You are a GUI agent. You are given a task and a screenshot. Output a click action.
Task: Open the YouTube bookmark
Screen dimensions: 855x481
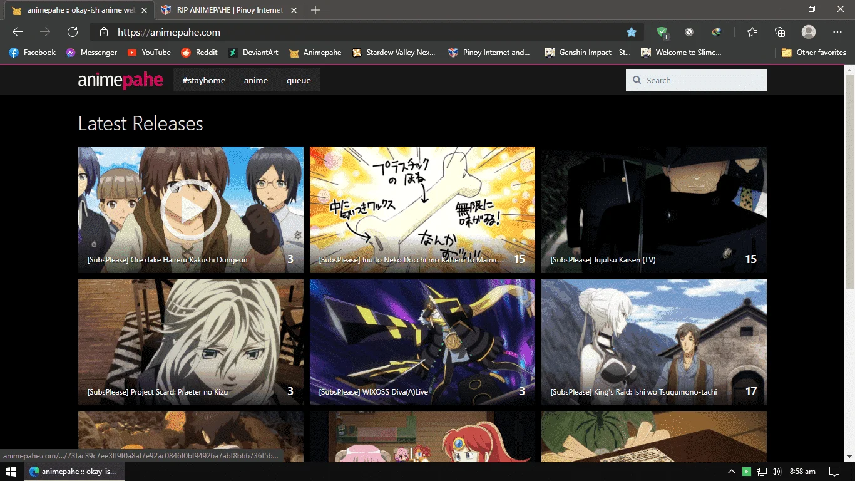click(x=149, y=53)
